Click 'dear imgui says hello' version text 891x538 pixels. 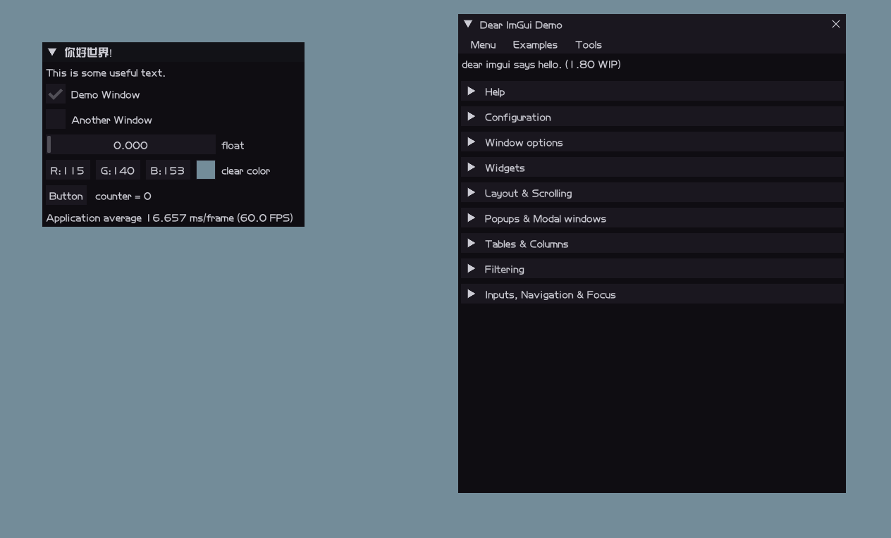[541, 64]
